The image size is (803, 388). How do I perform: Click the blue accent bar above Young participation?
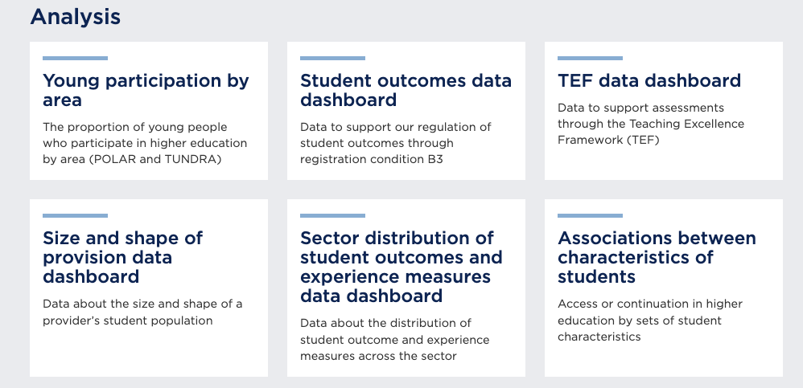[76, 59]
